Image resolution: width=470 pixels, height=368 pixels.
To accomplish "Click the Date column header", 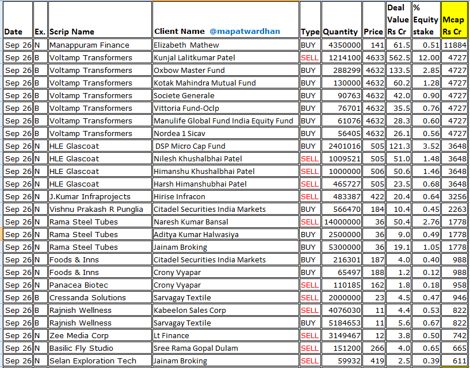I will [x=18, y=20].
